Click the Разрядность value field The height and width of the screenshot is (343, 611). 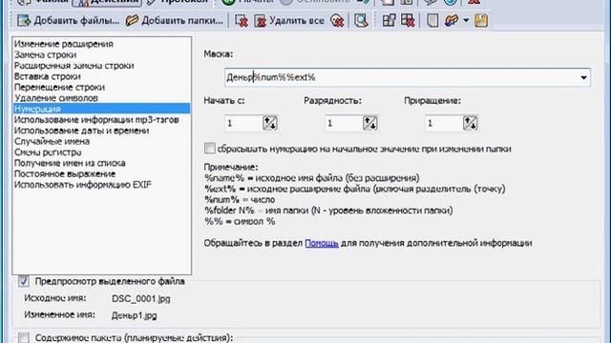[x=344, y=123]
